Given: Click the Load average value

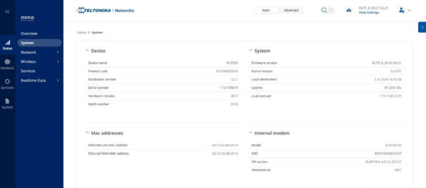Looking at the screenshot, I should pos(390,96).
